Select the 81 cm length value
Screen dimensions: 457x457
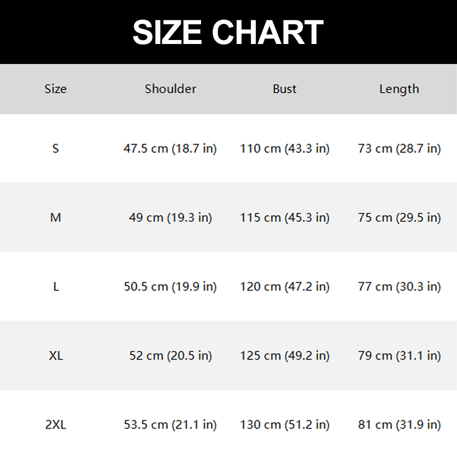click(399, 425)
